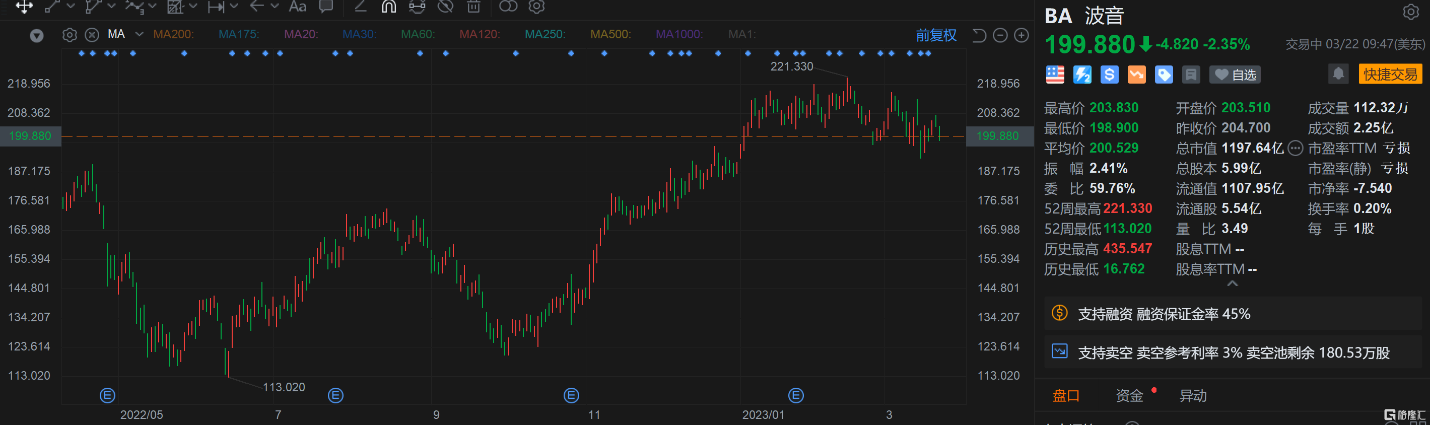Viewport: 1430px width, 425px height.
Task: Switch to the 盘口 tab
Action: [x=1066, y=396]
